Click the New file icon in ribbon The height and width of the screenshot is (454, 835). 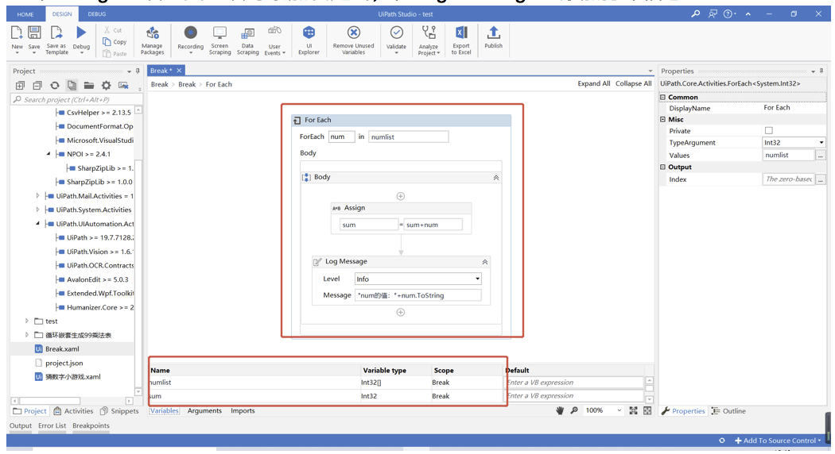point(17,33)
